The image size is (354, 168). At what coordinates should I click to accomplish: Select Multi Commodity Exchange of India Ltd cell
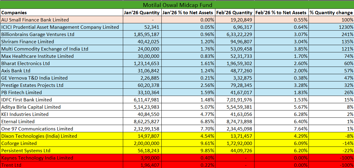point(61,49)
